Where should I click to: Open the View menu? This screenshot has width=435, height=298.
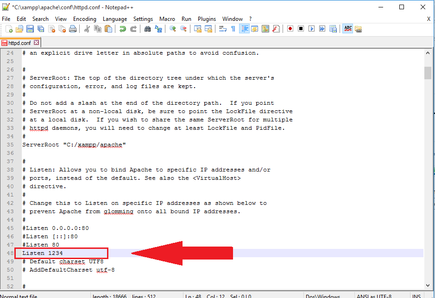coord(61,19)
